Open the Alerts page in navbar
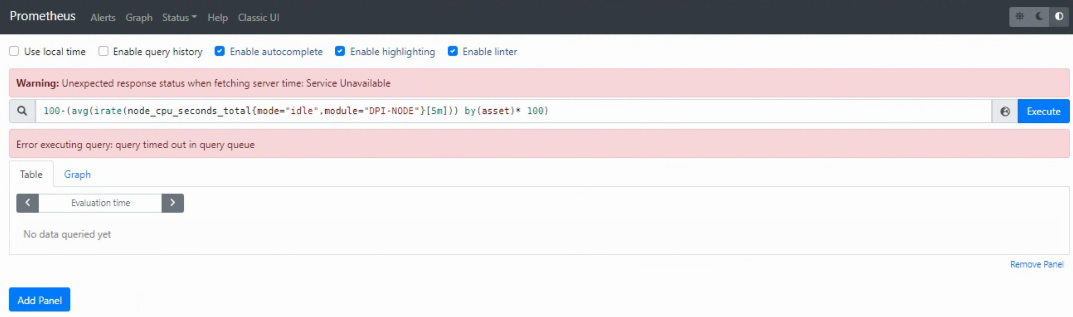 pos(103,17)
